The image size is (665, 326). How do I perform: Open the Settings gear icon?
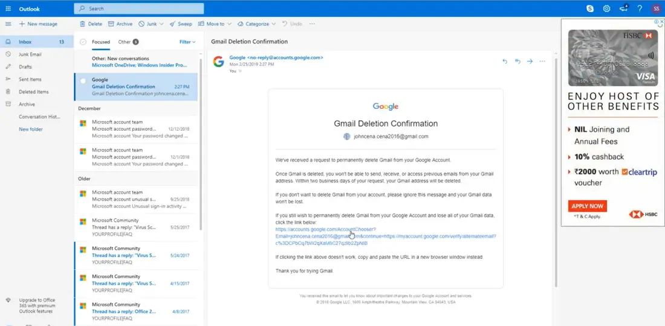click(x=606, y=8)
